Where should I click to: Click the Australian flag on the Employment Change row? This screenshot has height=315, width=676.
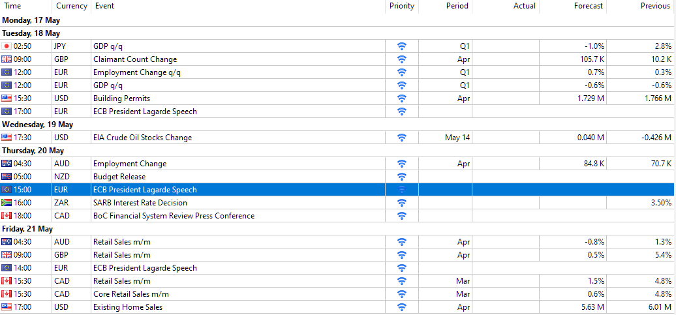click(7, 164)
